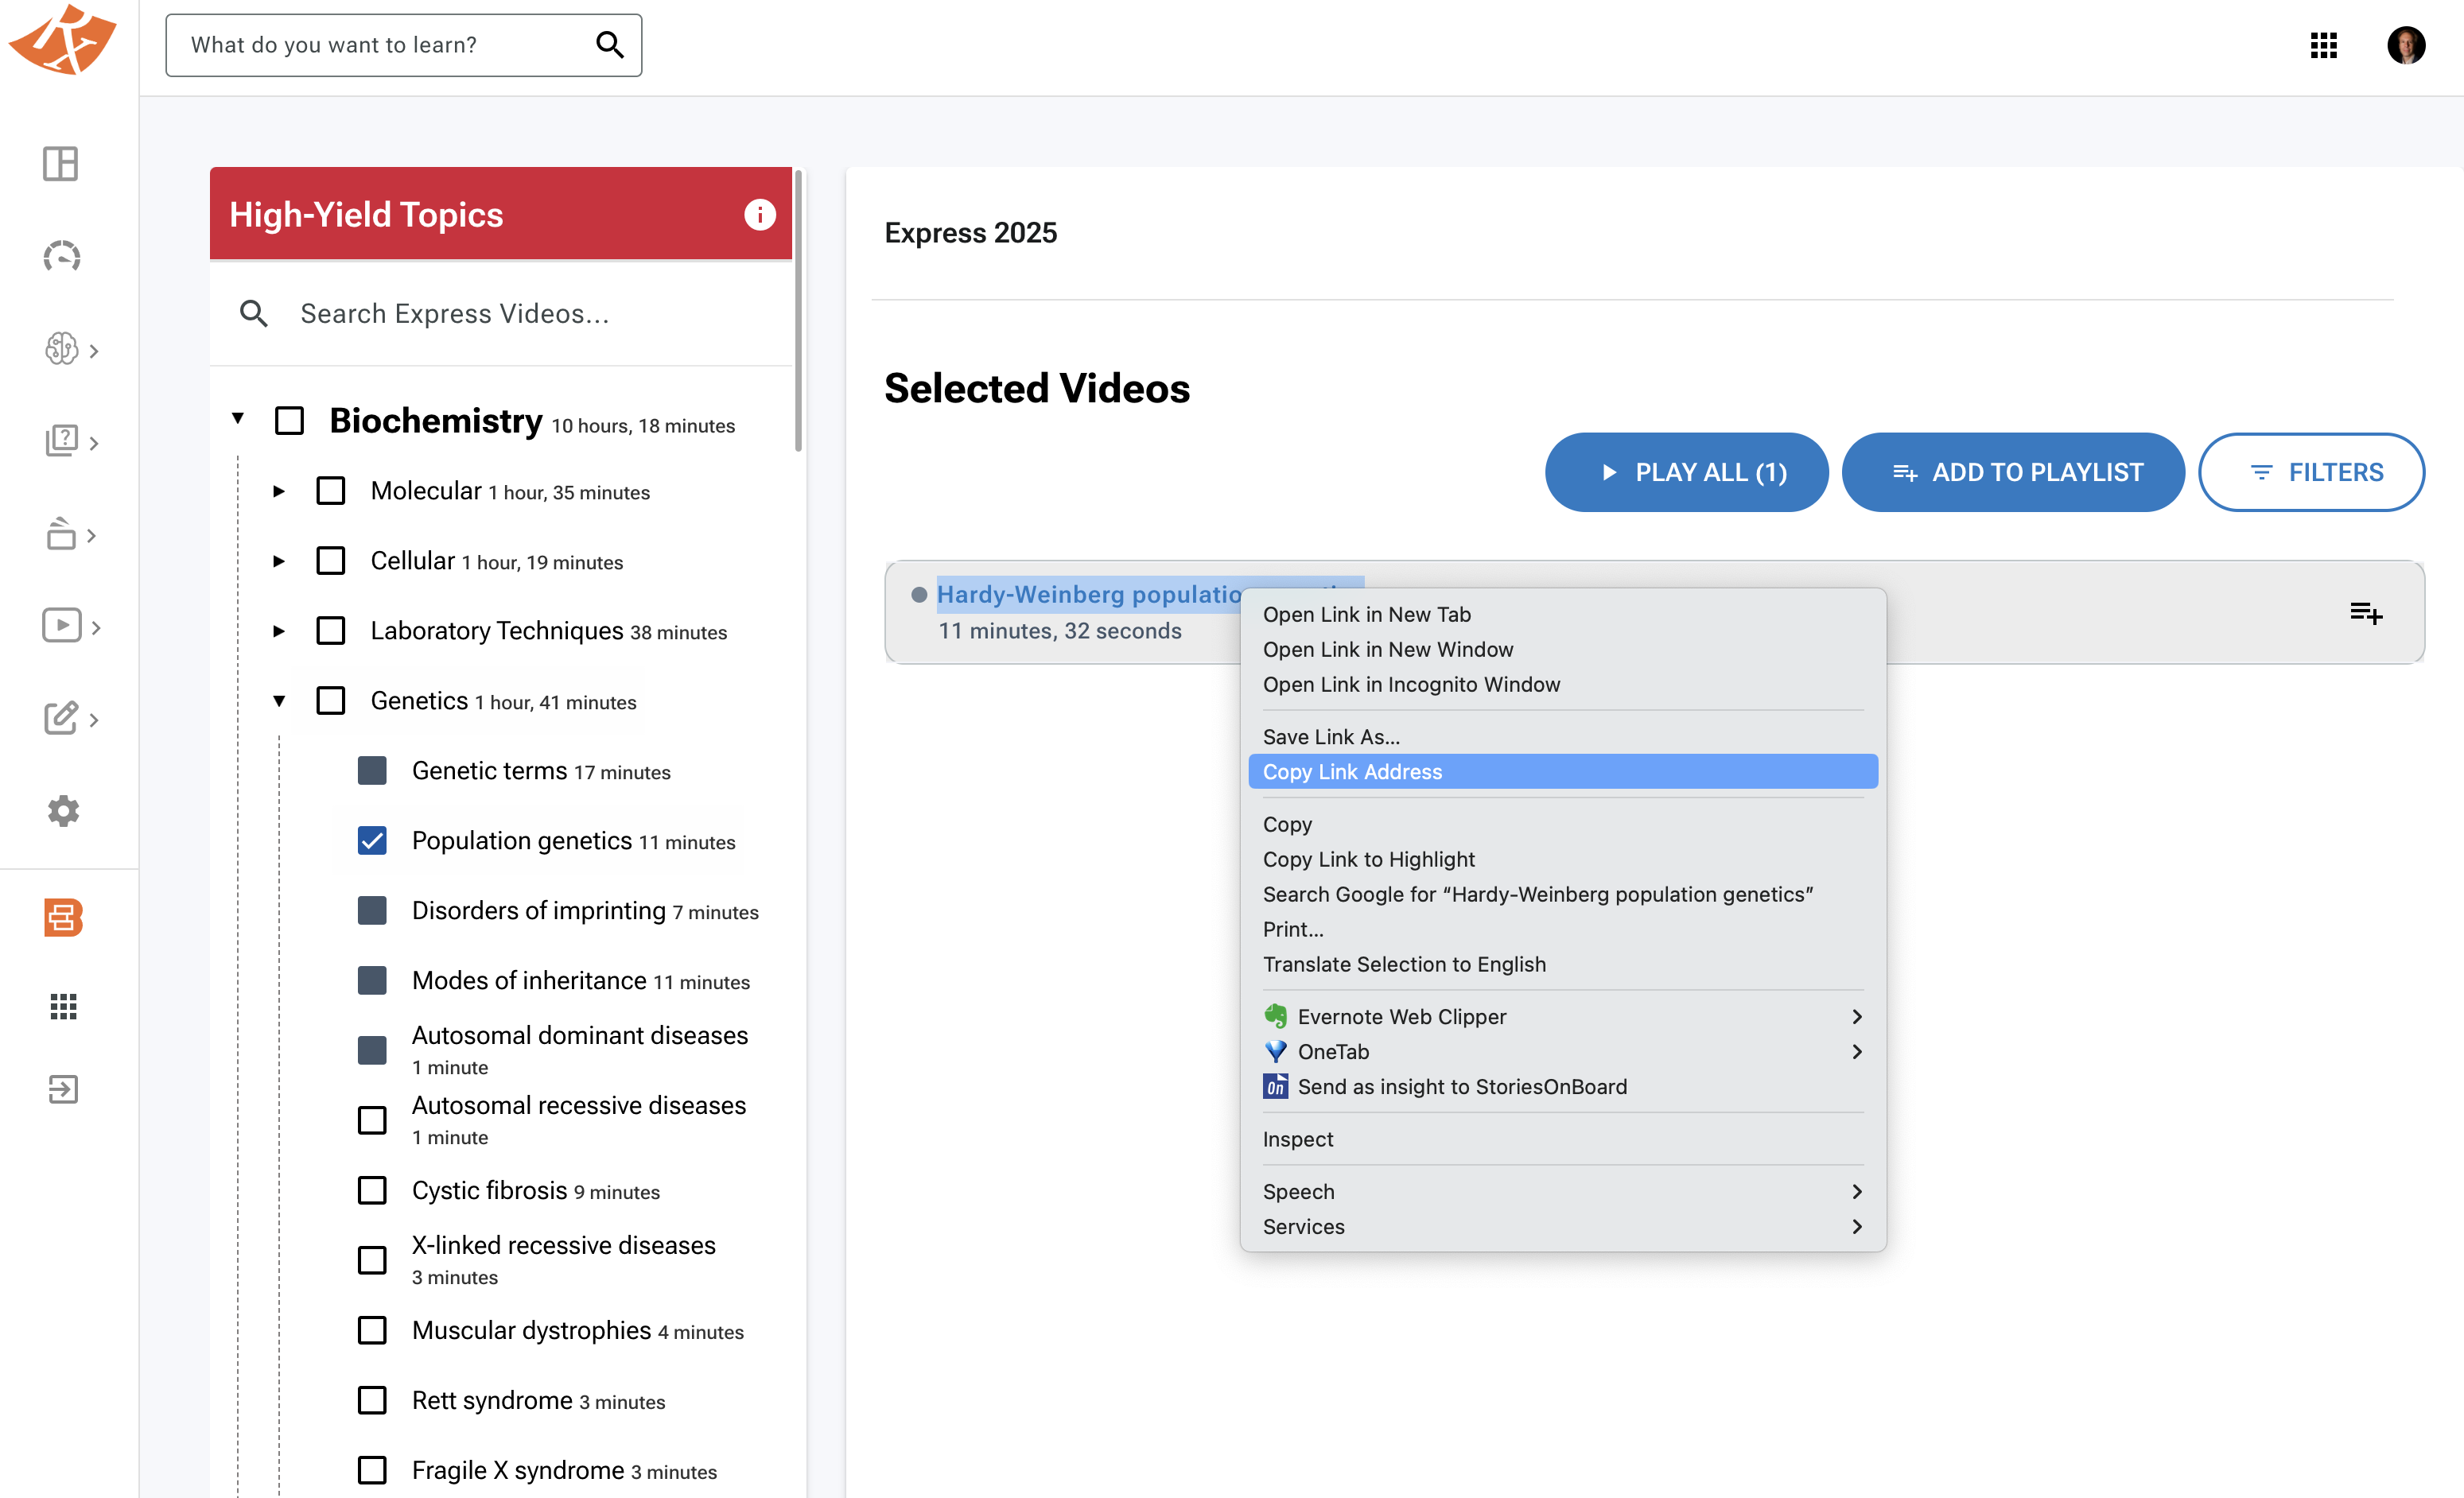Image resolution: width=2464 pixels, height=1498 pixels.
Task: Check the Cystic fibrosis checkbox
Action: [x=372, y=1190]
